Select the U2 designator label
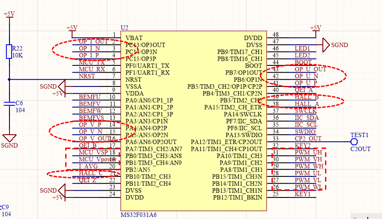The width and height of the screenshot is (382, 219). click(124, 28)
